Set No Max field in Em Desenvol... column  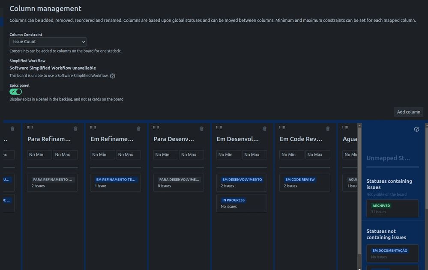[x=254, y=154]
